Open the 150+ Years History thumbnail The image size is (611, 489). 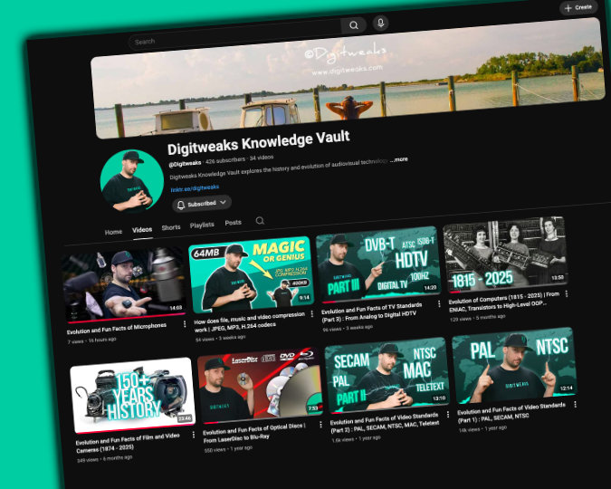(133, 396)
